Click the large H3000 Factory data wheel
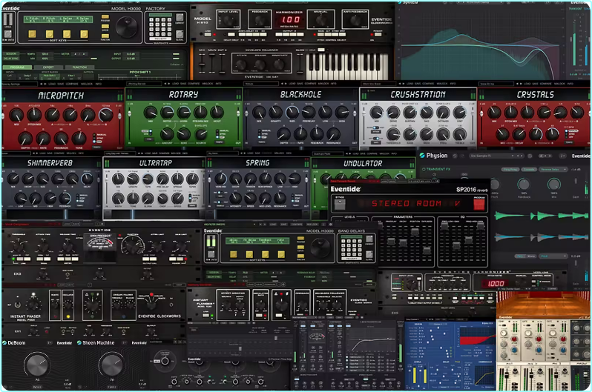Screen dimensions: 592x392 [x=126, y=27]
